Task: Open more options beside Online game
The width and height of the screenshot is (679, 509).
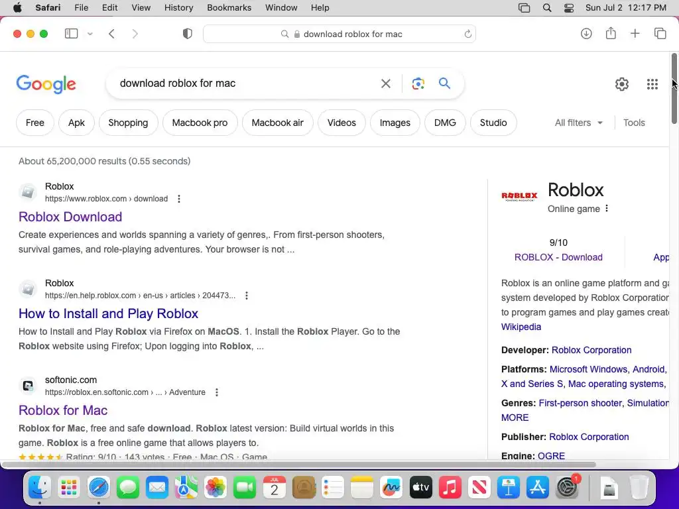Action: point(607,208)
